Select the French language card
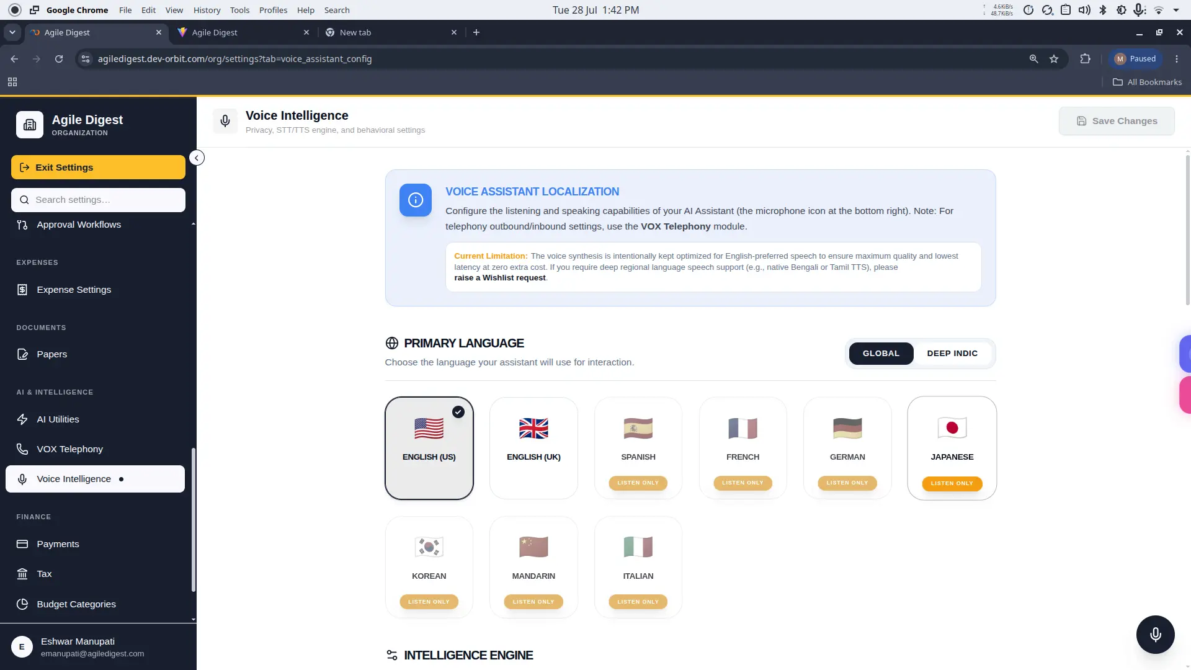This screenshot has width=1191, height=670. coord(743,448)
